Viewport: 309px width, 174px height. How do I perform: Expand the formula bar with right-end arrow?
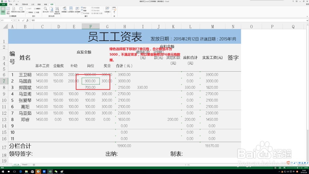coord(307,20)
